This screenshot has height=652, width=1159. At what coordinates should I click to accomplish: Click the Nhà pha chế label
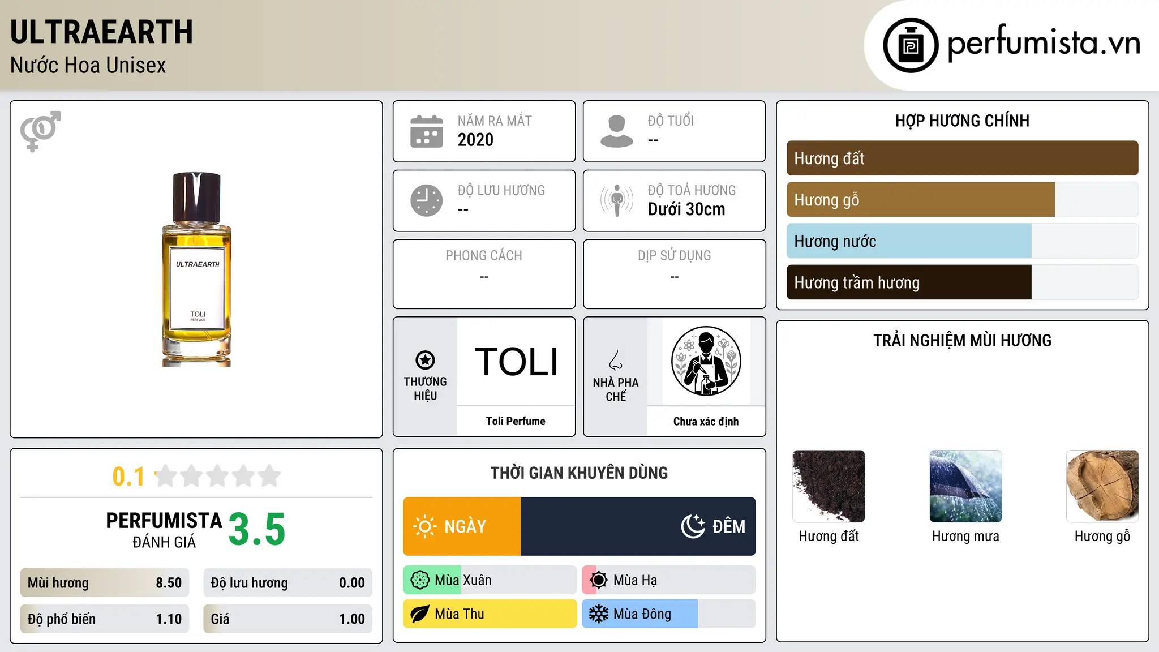616,389
